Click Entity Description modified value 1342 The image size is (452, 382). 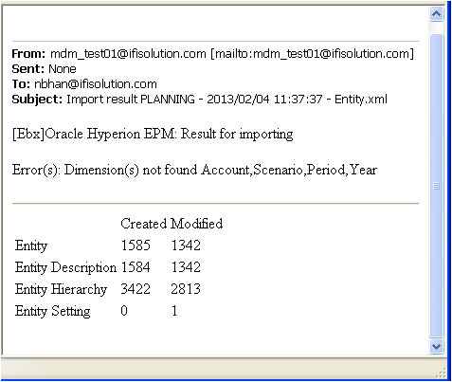[x=186, y=267]
